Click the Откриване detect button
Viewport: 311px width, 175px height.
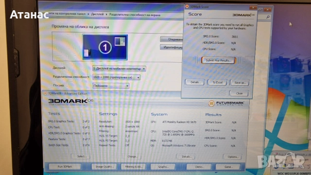(172, 39)
